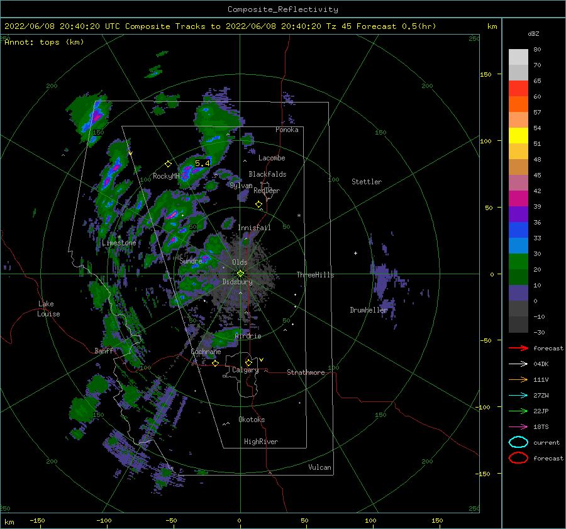
Task: Click the light blue 30-33 dBZ swatch
Action: (518, 245)
